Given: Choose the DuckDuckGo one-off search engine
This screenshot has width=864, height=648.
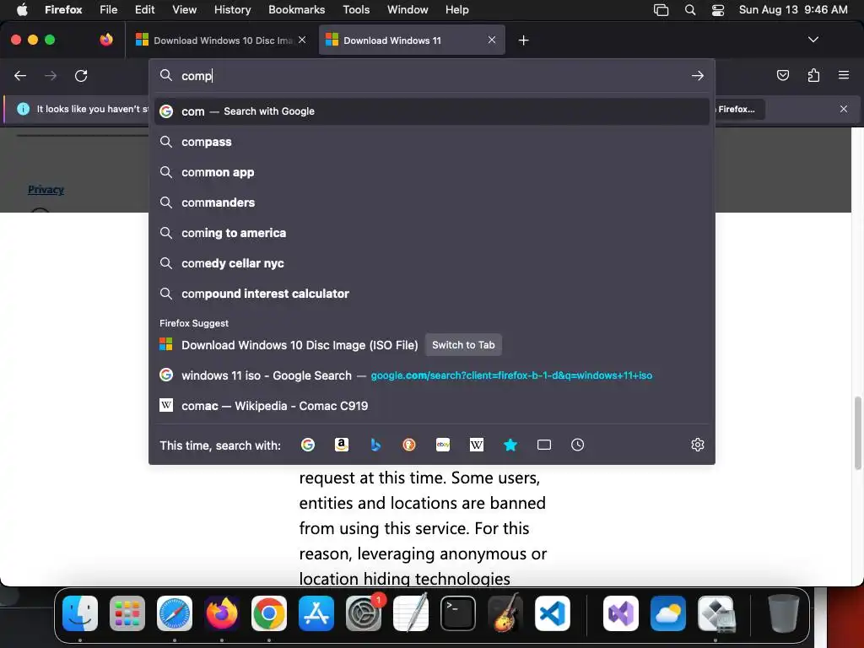Looking at the screenshot, I should pyautogui.click(x=409, y=445).
